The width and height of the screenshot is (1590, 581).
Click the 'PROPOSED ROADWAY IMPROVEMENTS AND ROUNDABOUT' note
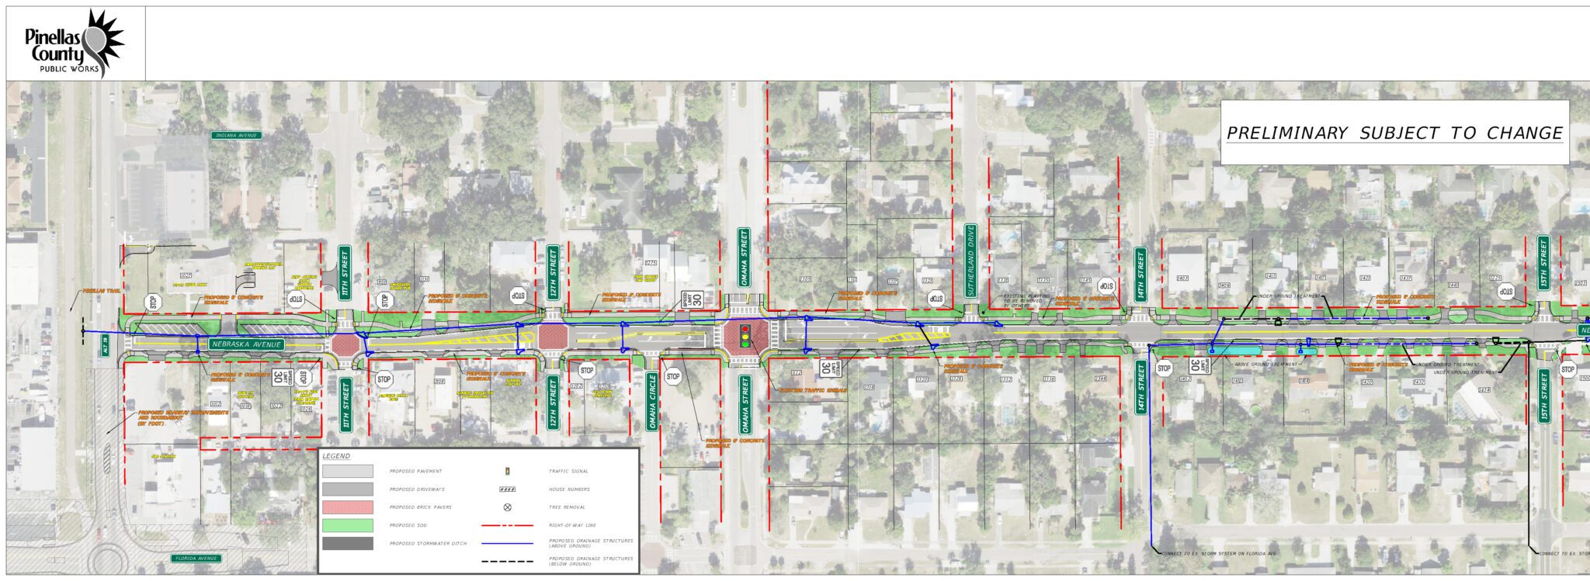point(183,419)
